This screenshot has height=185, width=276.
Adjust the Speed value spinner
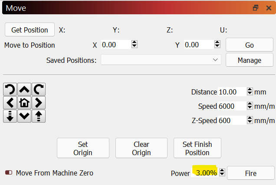[250, 106]
